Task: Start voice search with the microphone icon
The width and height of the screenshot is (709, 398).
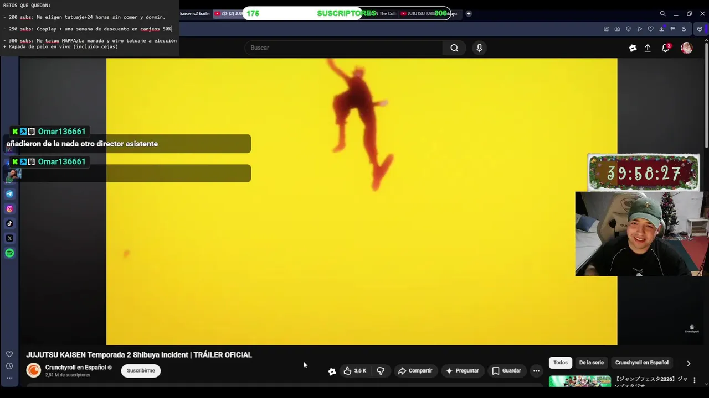Action: pyautogui.click(x=480, y=48)
